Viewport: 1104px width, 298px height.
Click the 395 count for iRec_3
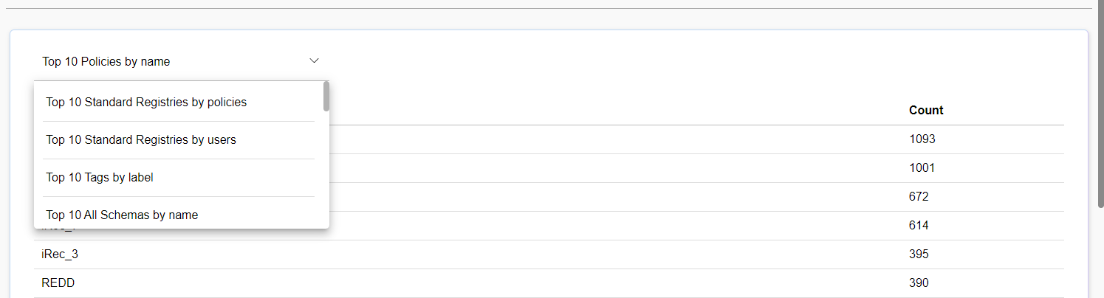click(x=919, y=254)
